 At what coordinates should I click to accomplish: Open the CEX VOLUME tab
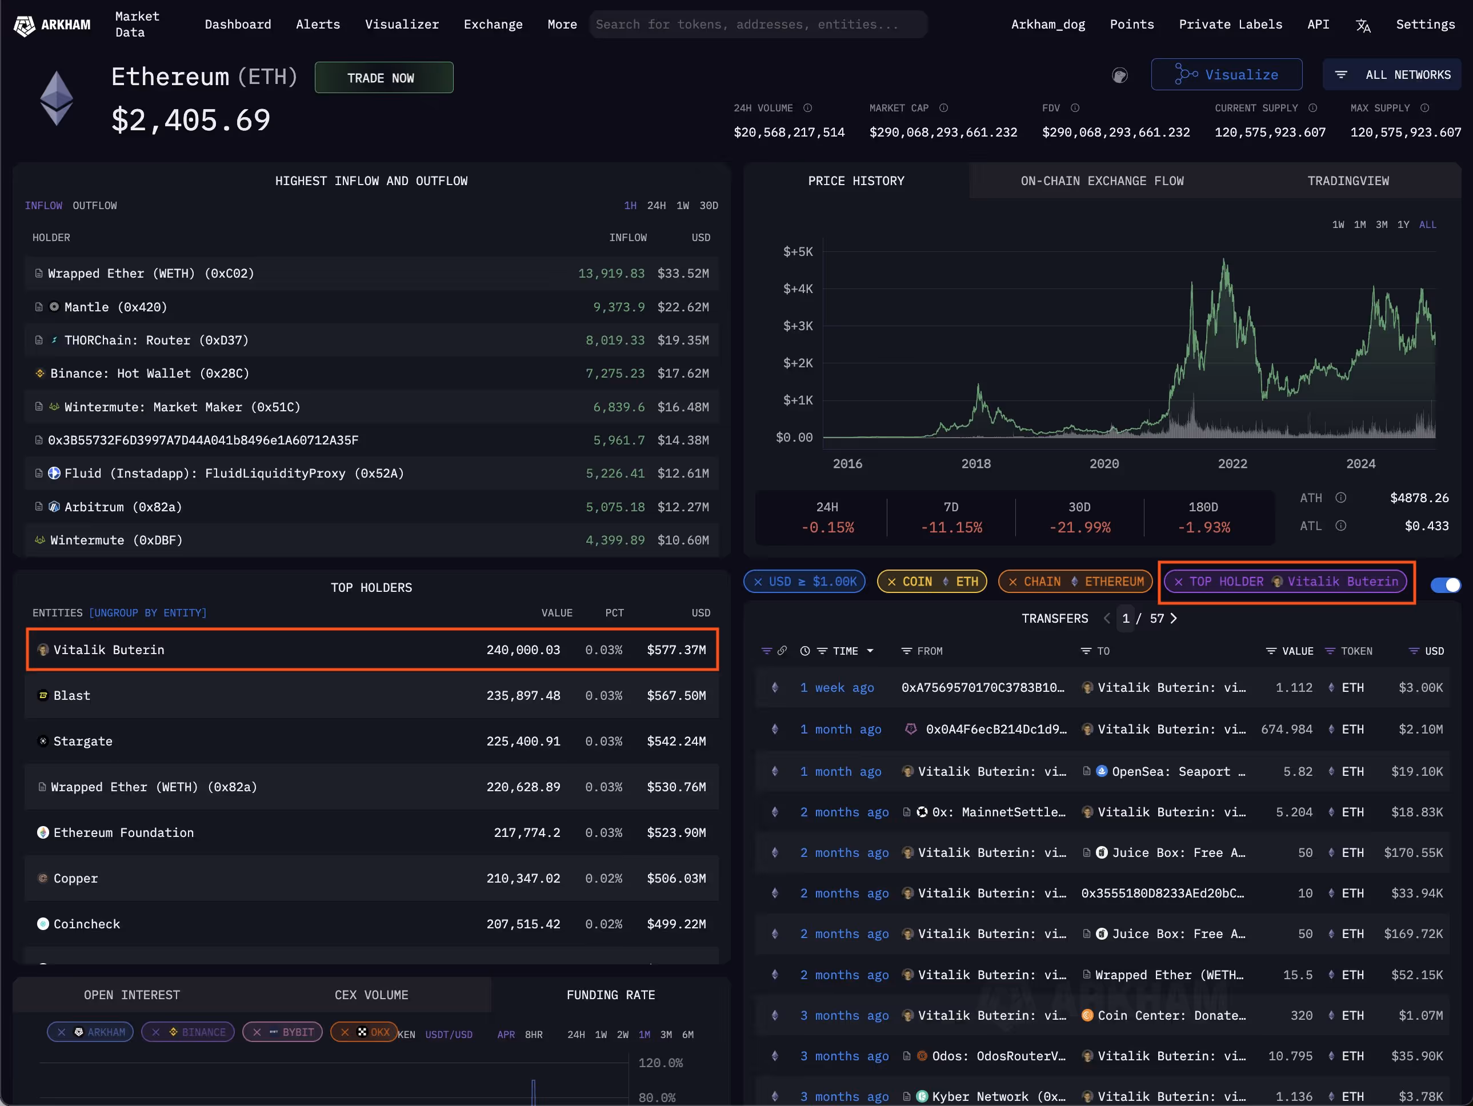[x=371, y=995]
